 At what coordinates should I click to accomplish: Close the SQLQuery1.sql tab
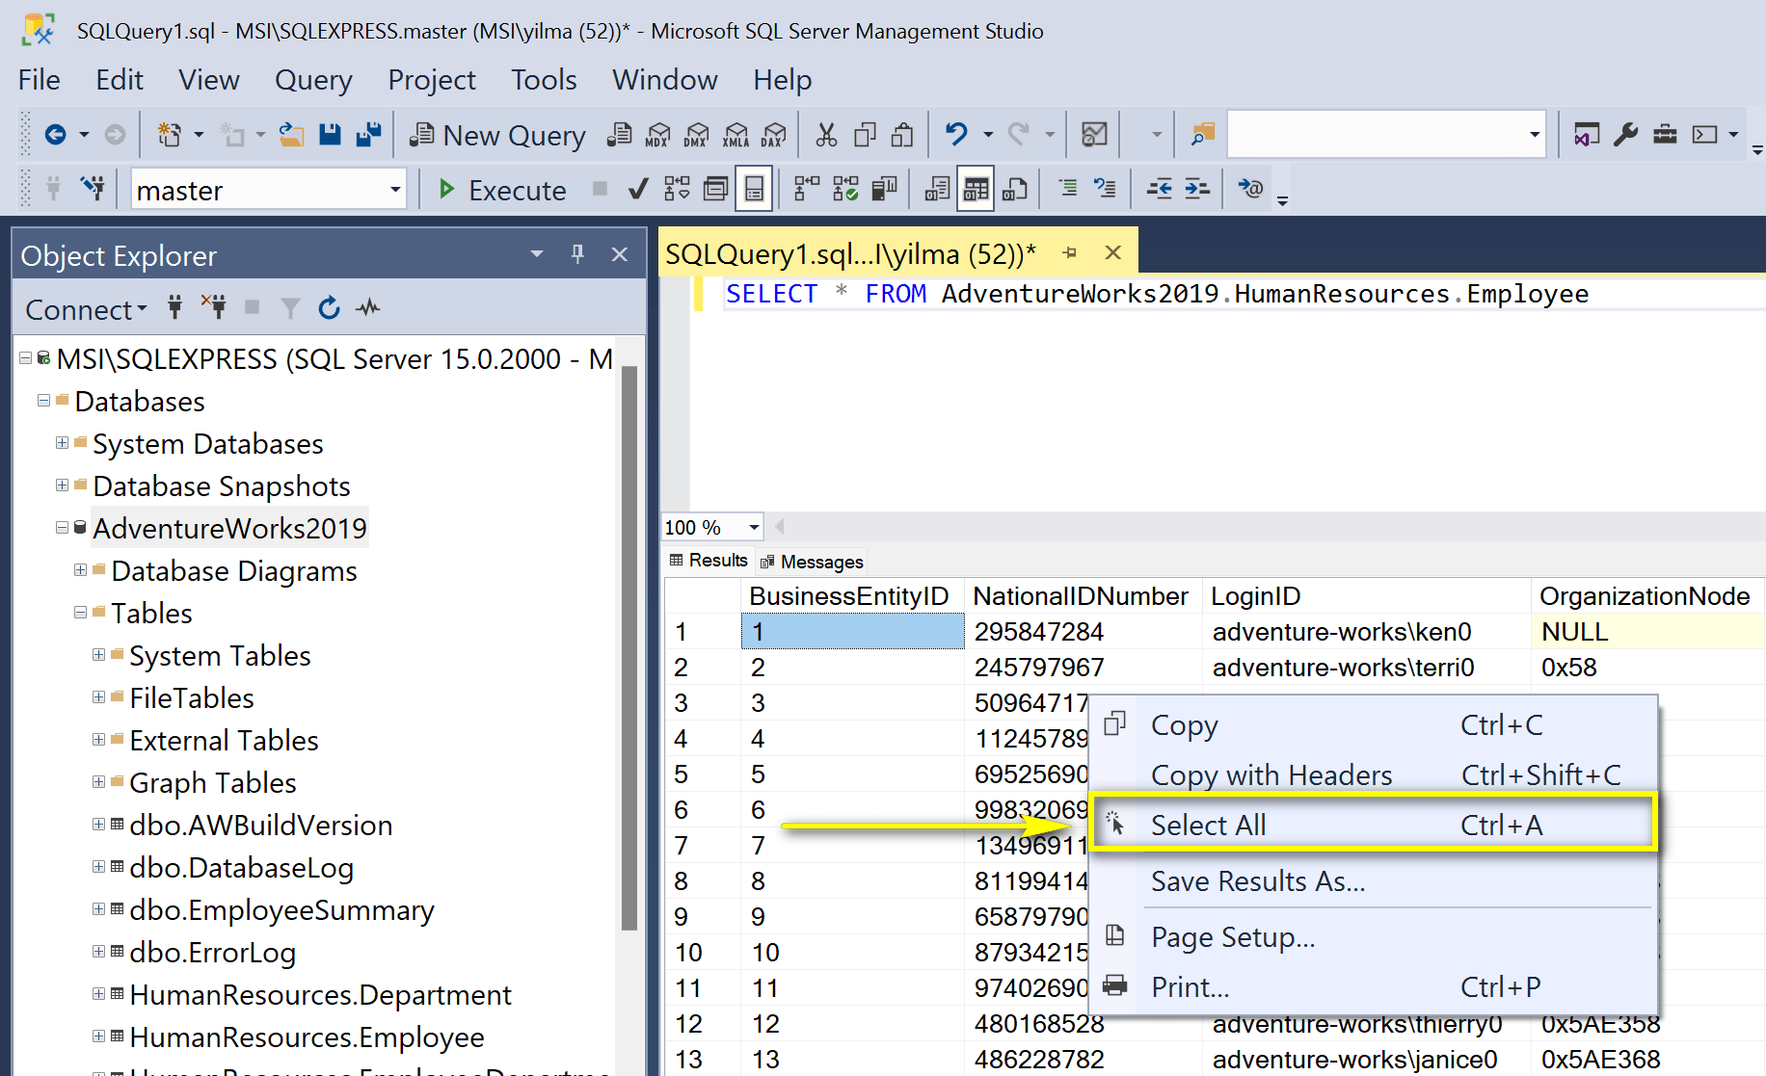[1112, 252]
